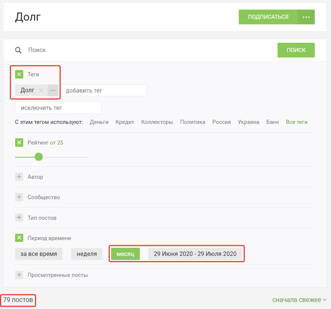
Task: Click the rating slider handle
Action: [x=39, y=157]
